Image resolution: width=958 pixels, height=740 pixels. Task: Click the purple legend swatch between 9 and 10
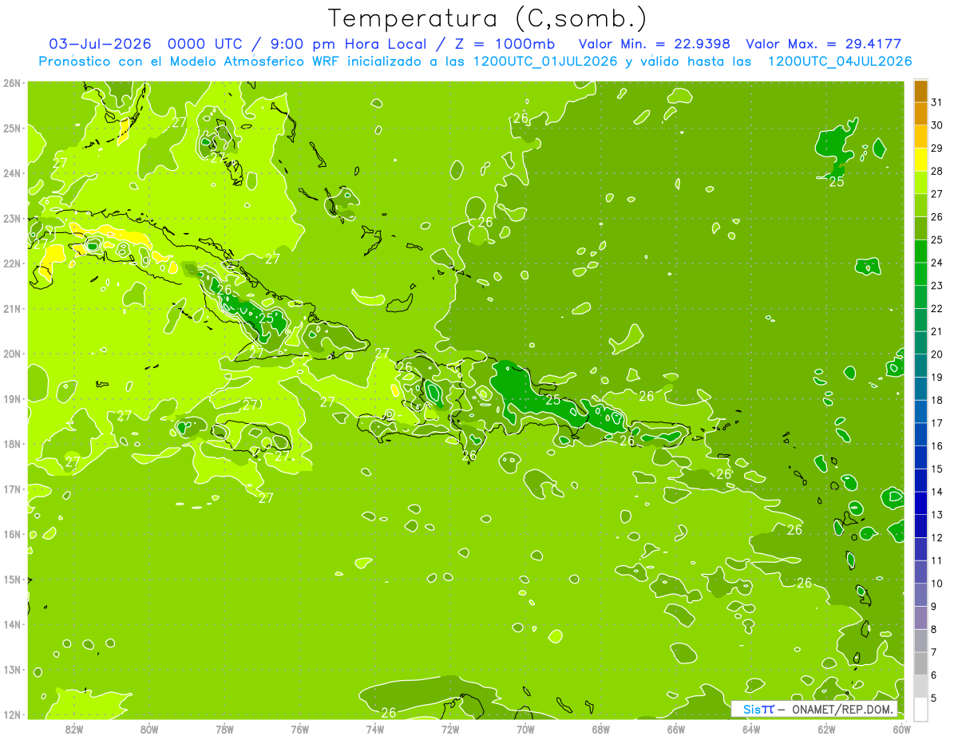920,595
